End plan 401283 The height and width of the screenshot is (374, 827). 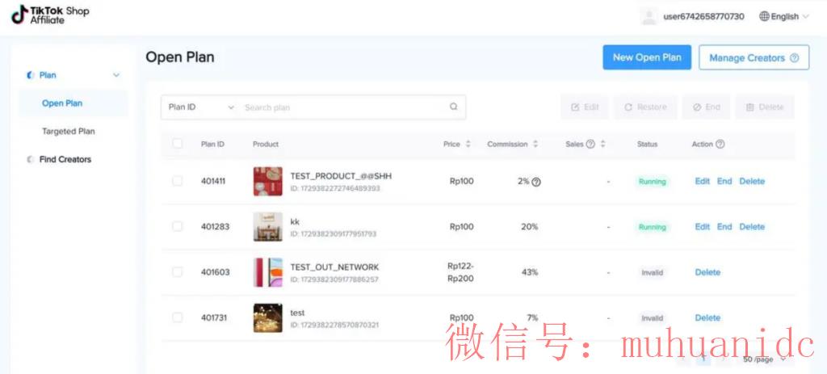tap(724, 226)
